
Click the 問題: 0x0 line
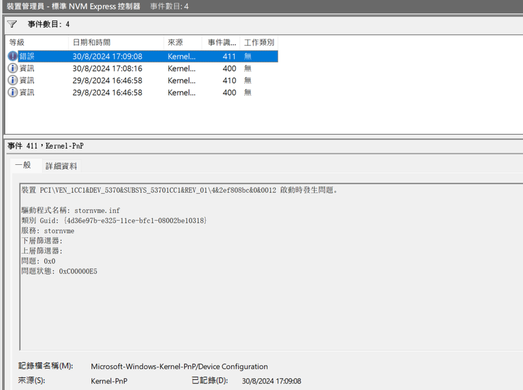click(x=38, y=261)
